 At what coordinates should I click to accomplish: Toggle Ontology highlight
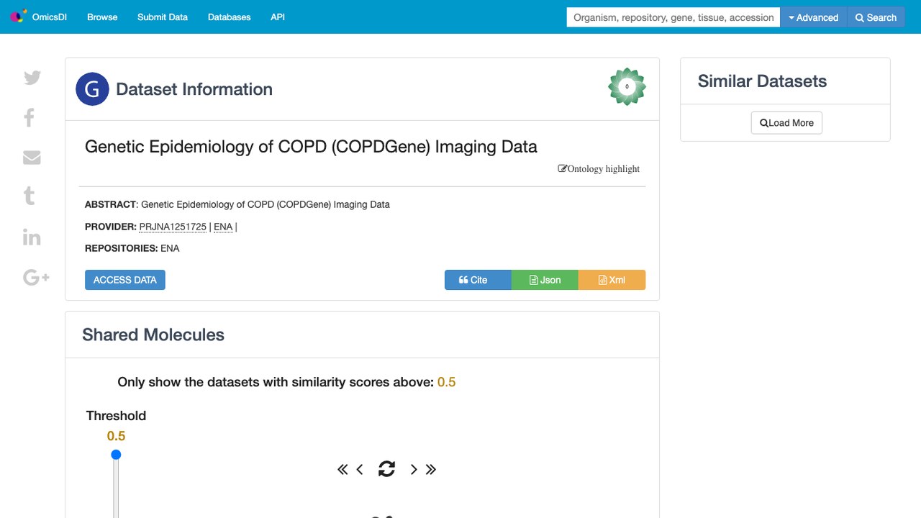tap(599, 169)
